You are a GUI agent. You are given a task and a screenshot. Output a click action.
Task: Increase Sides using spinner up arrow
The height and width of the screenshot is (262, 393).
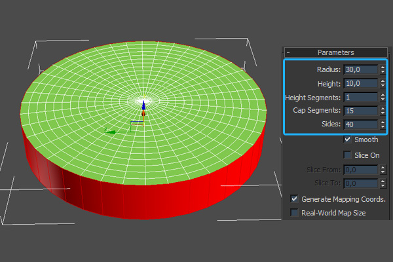(383, 122)
